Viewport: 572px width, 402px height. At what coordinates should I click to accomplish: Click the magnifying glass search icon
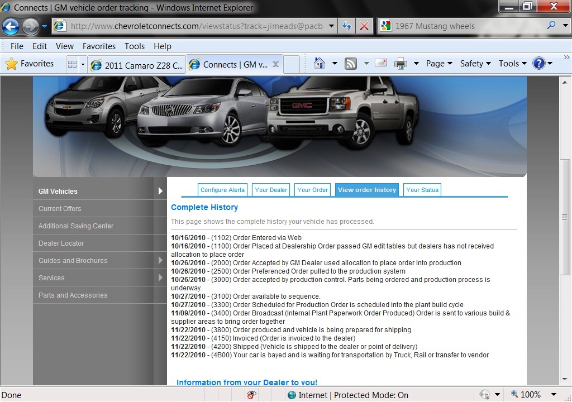[x=551, y=25]
